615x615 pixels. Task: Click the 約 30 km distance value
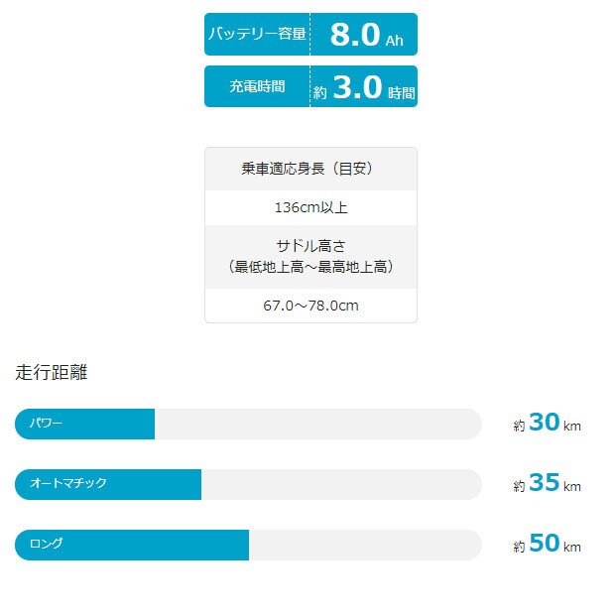pos(547,424)
